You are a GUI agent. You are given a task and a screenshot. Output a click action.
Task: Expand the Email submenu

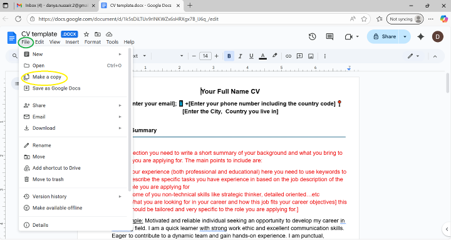coord(73,117)
